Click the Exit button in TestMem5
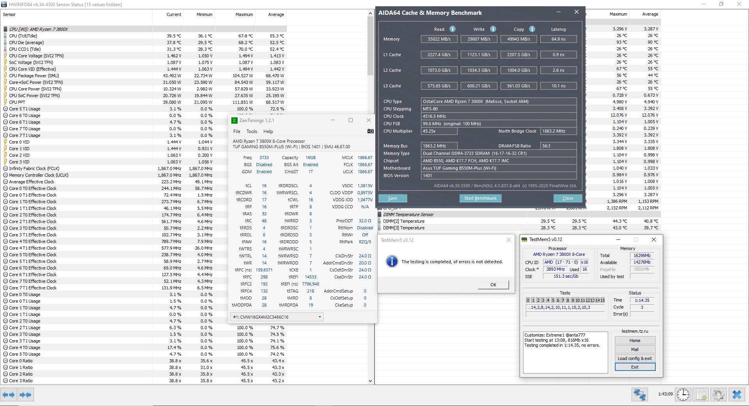The image size is (749, 406). click(x=635, y=367)
